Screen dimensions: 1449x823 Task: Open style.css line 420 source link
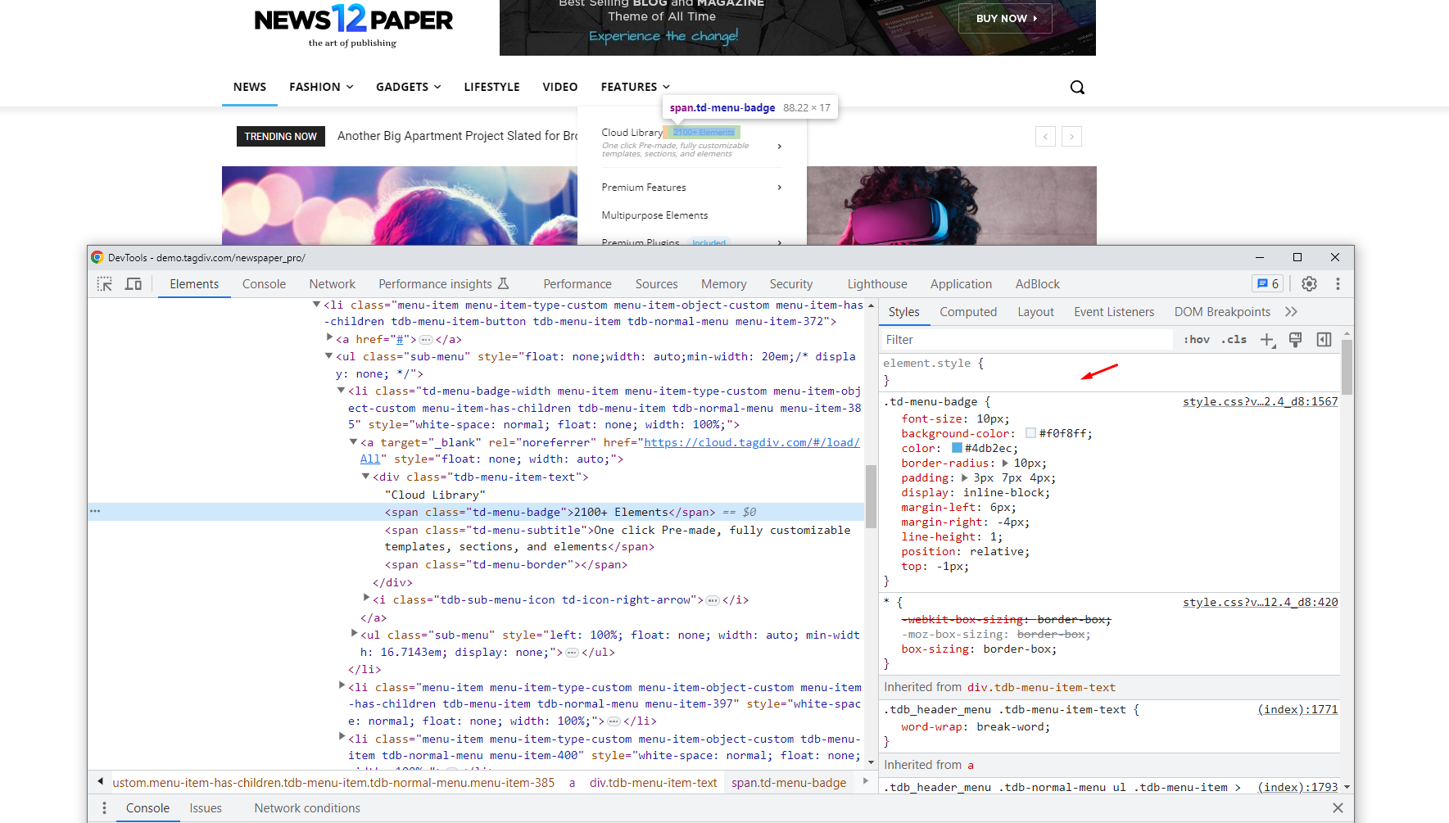point(1260,603)
